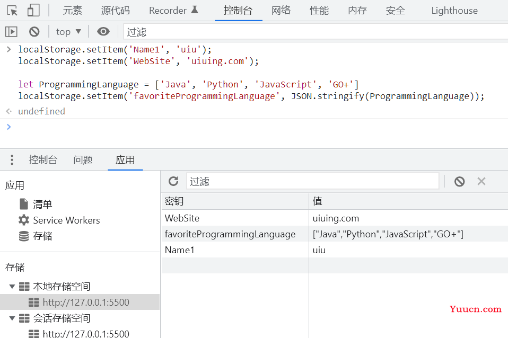
Task: Select the drawer 问题 tab
Action: [83, 160]
